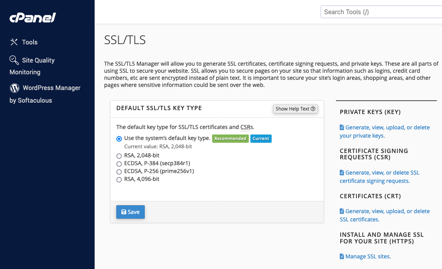Save the default key type setting
The image size is (442, 269).
130,212
